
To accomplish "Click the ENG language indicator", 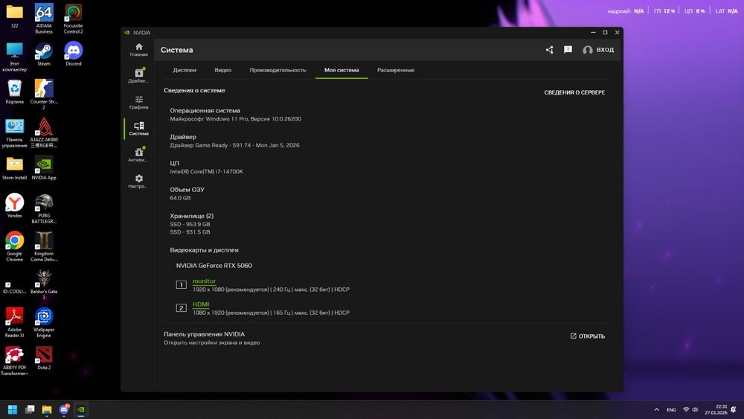I will (671, 409).
